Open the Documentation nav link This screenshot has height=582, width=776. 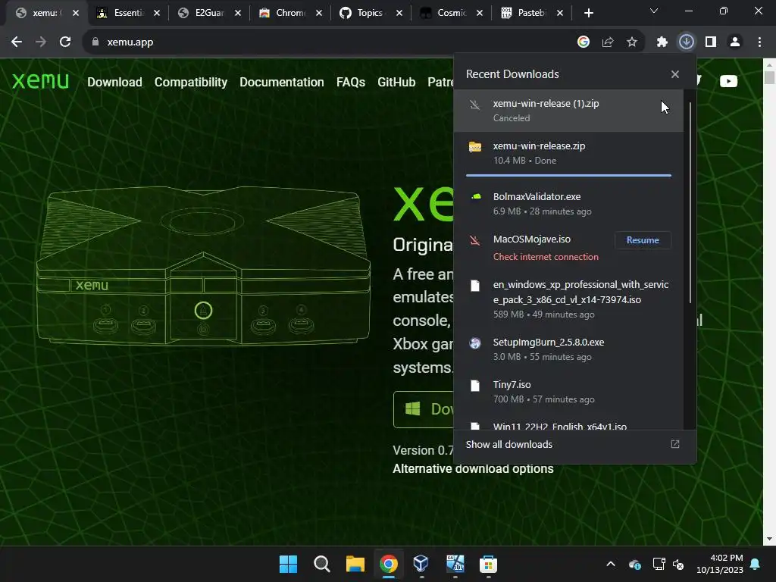[x=282, y=82]
